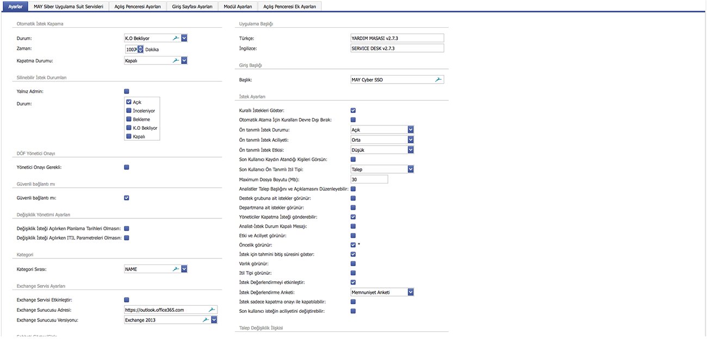Open the Exchange Sunucusu Versiyonu dropdown arrow
Image resolution: width=707 pixels, height=340 pixels.
coord(214,320)
